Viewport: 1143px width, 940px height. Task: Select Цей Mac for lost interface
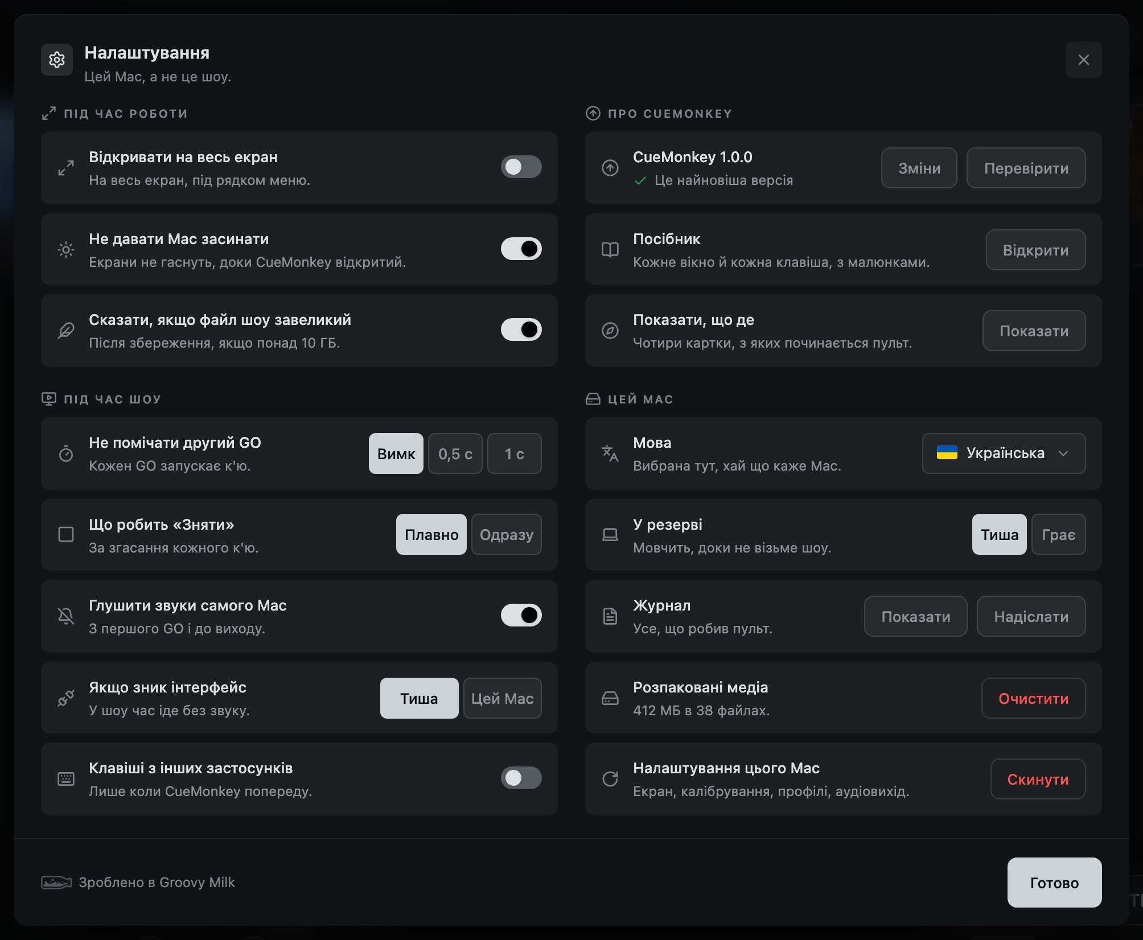502,698
